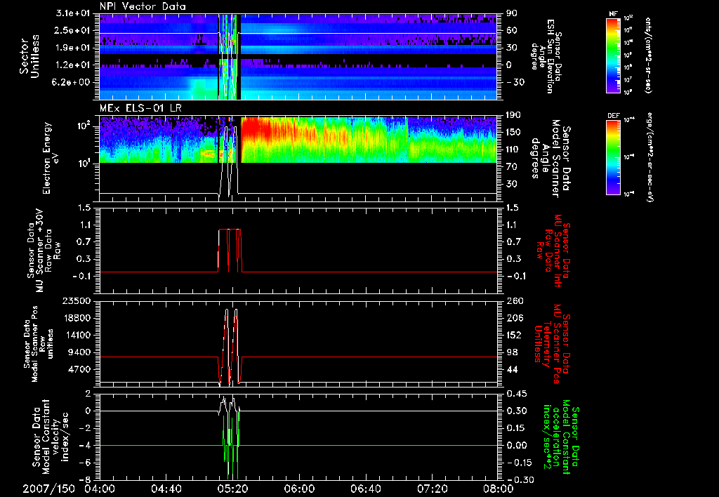This screenshot has width=719, height=497.
Task: Click the 04:40 time axis label
Action: point(166,489)
